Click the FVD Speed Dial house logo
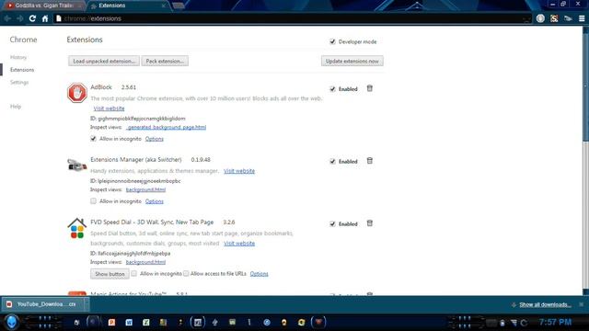The width and height of the screenshot is (589, 331). tap(77, 228)
